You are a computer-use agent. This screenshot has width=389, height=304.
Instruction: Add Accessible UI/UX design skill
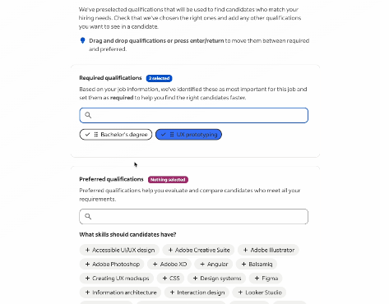click(x=119, y=250)
